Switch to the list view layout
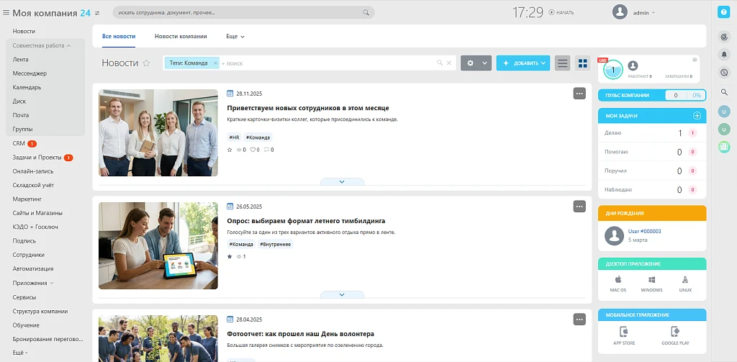737x362 pixels. pos(563,63)
